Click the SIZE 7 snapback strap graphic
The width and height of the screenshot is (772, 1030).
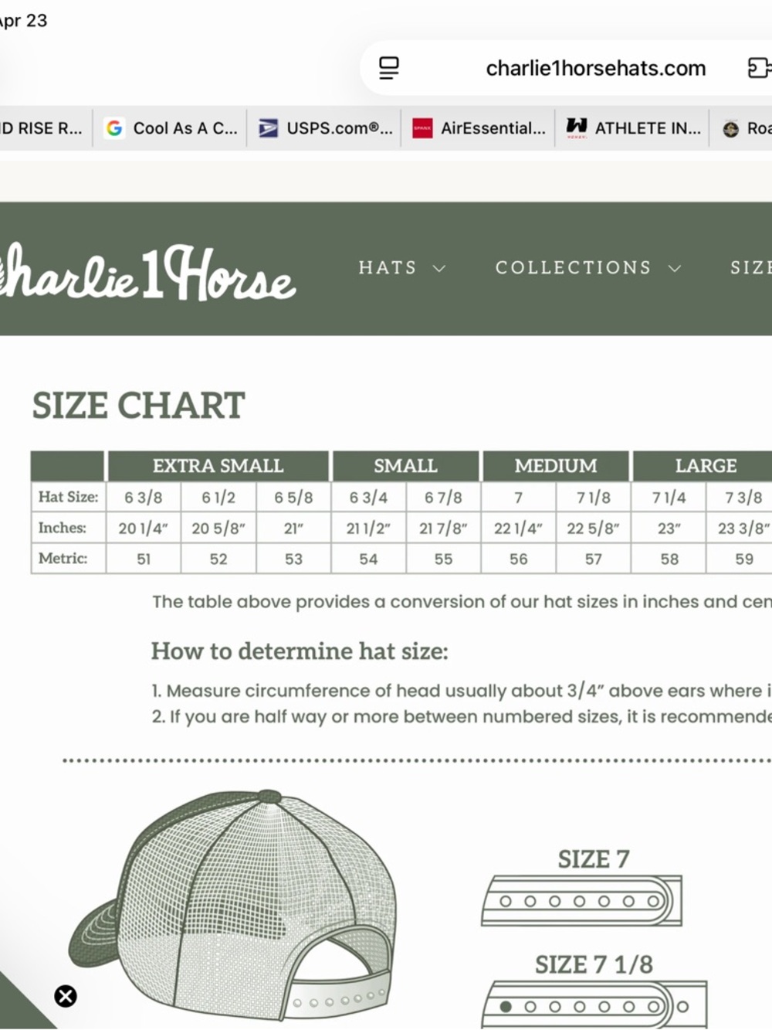click(582, 900)
